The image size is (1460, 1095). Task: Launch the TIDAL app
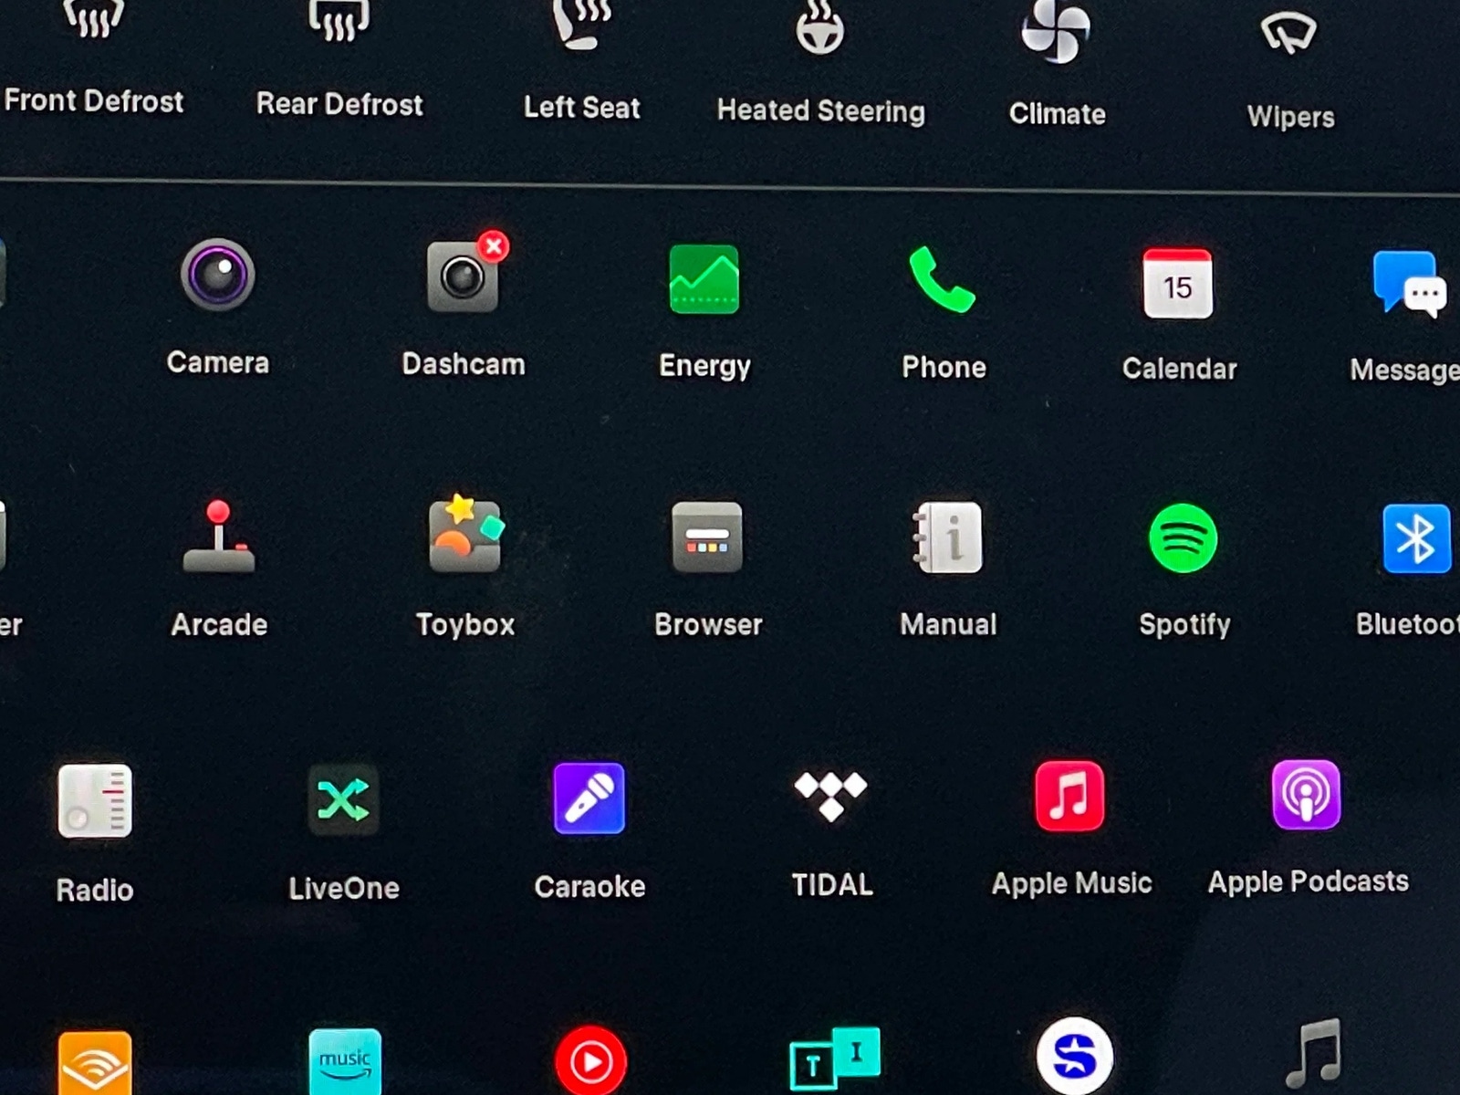pyautogui.click(x=831, y=834)
